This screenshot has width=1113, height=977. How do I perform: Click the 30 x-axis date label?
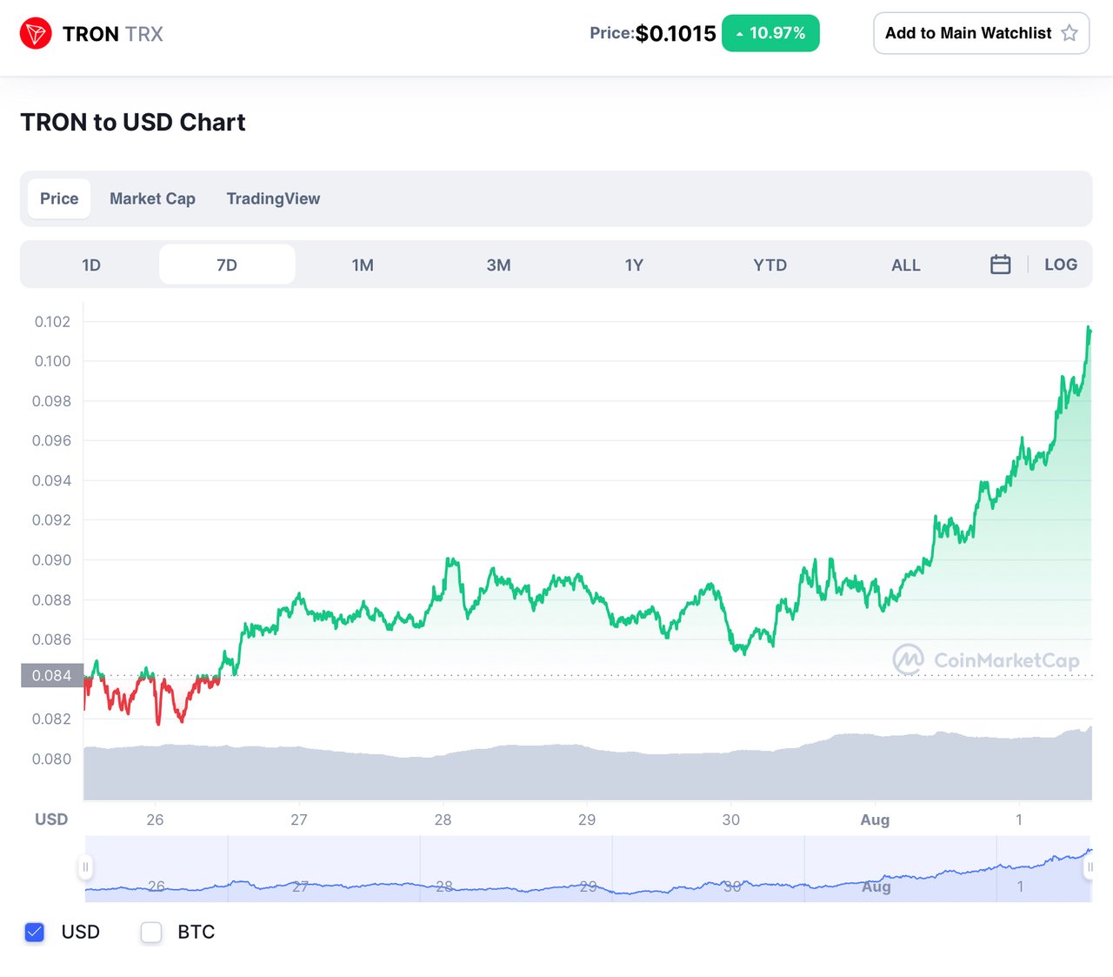[x=731, y=820]
